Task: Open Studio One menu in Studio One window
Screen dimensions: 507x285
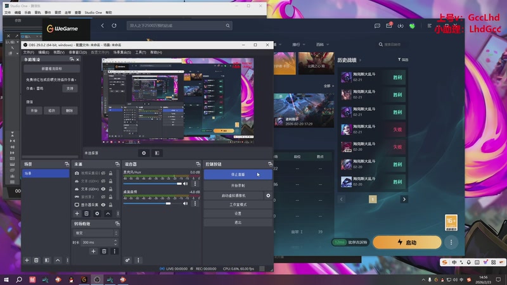Action: 93,13
